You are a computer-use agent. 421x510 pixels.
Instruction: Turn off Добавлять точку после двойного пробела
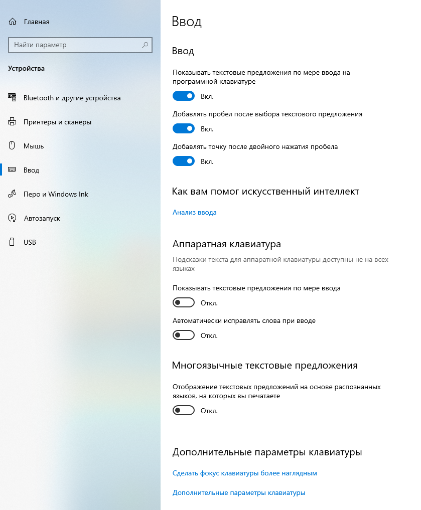click(184, 161)
